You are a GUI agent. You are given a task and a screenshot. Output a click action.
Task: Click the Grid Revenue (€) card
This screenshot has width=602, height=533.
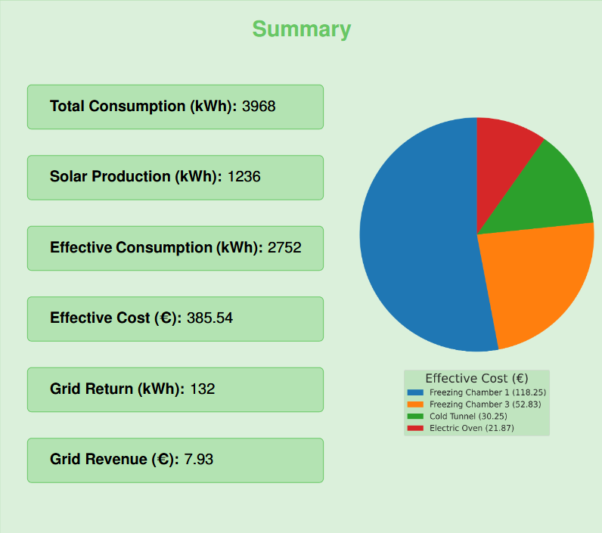[x=175, y=460]
